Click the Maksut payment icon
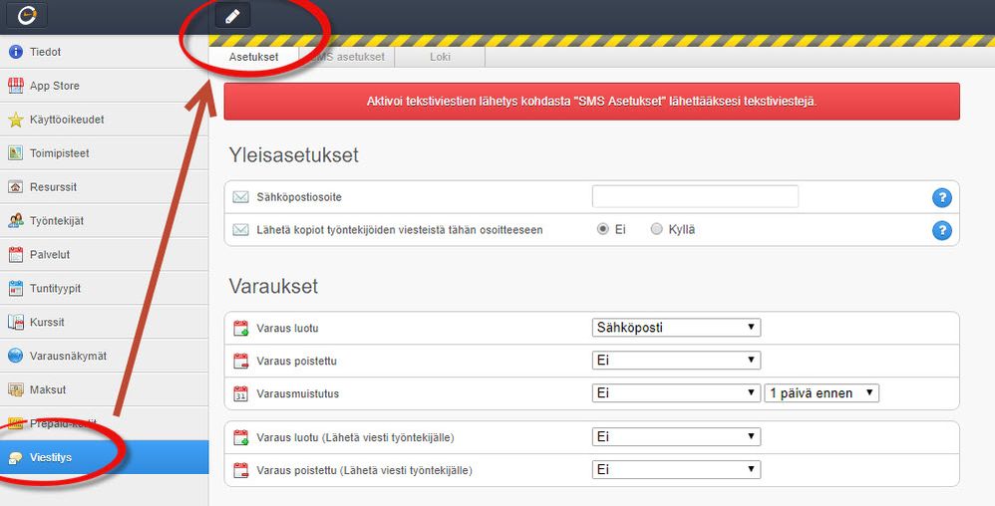This screenshot has height=506, width=995. tap(16, 389)
